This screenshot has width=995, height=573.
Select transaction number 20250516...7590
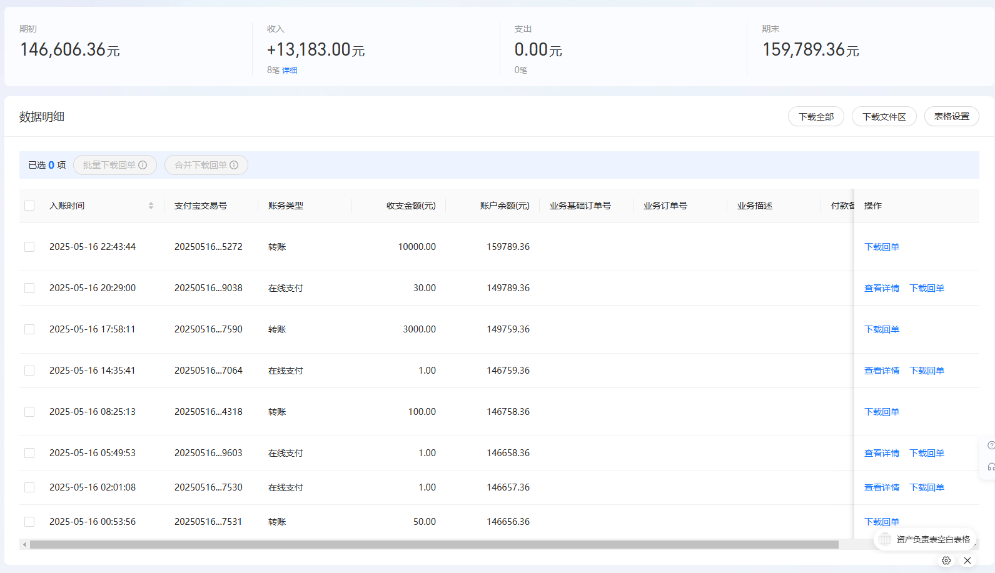pos(208,329)
